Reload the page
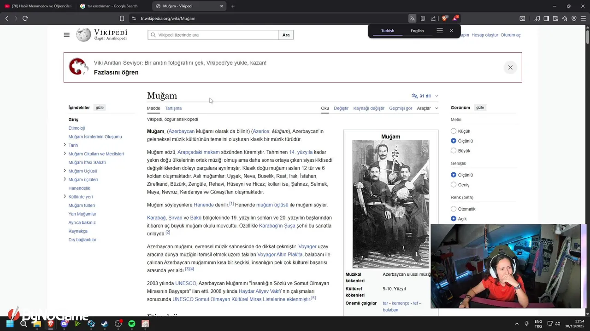This screenshot has height=331, width=590. click(x=25, y=18)
